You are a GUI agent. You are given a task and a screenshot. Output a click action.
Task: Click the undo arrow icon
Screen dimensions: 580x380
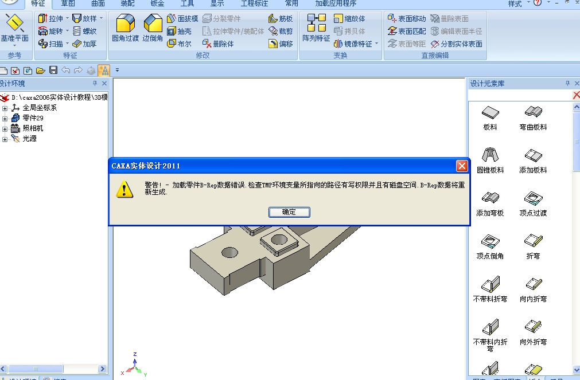pos(66,70)
